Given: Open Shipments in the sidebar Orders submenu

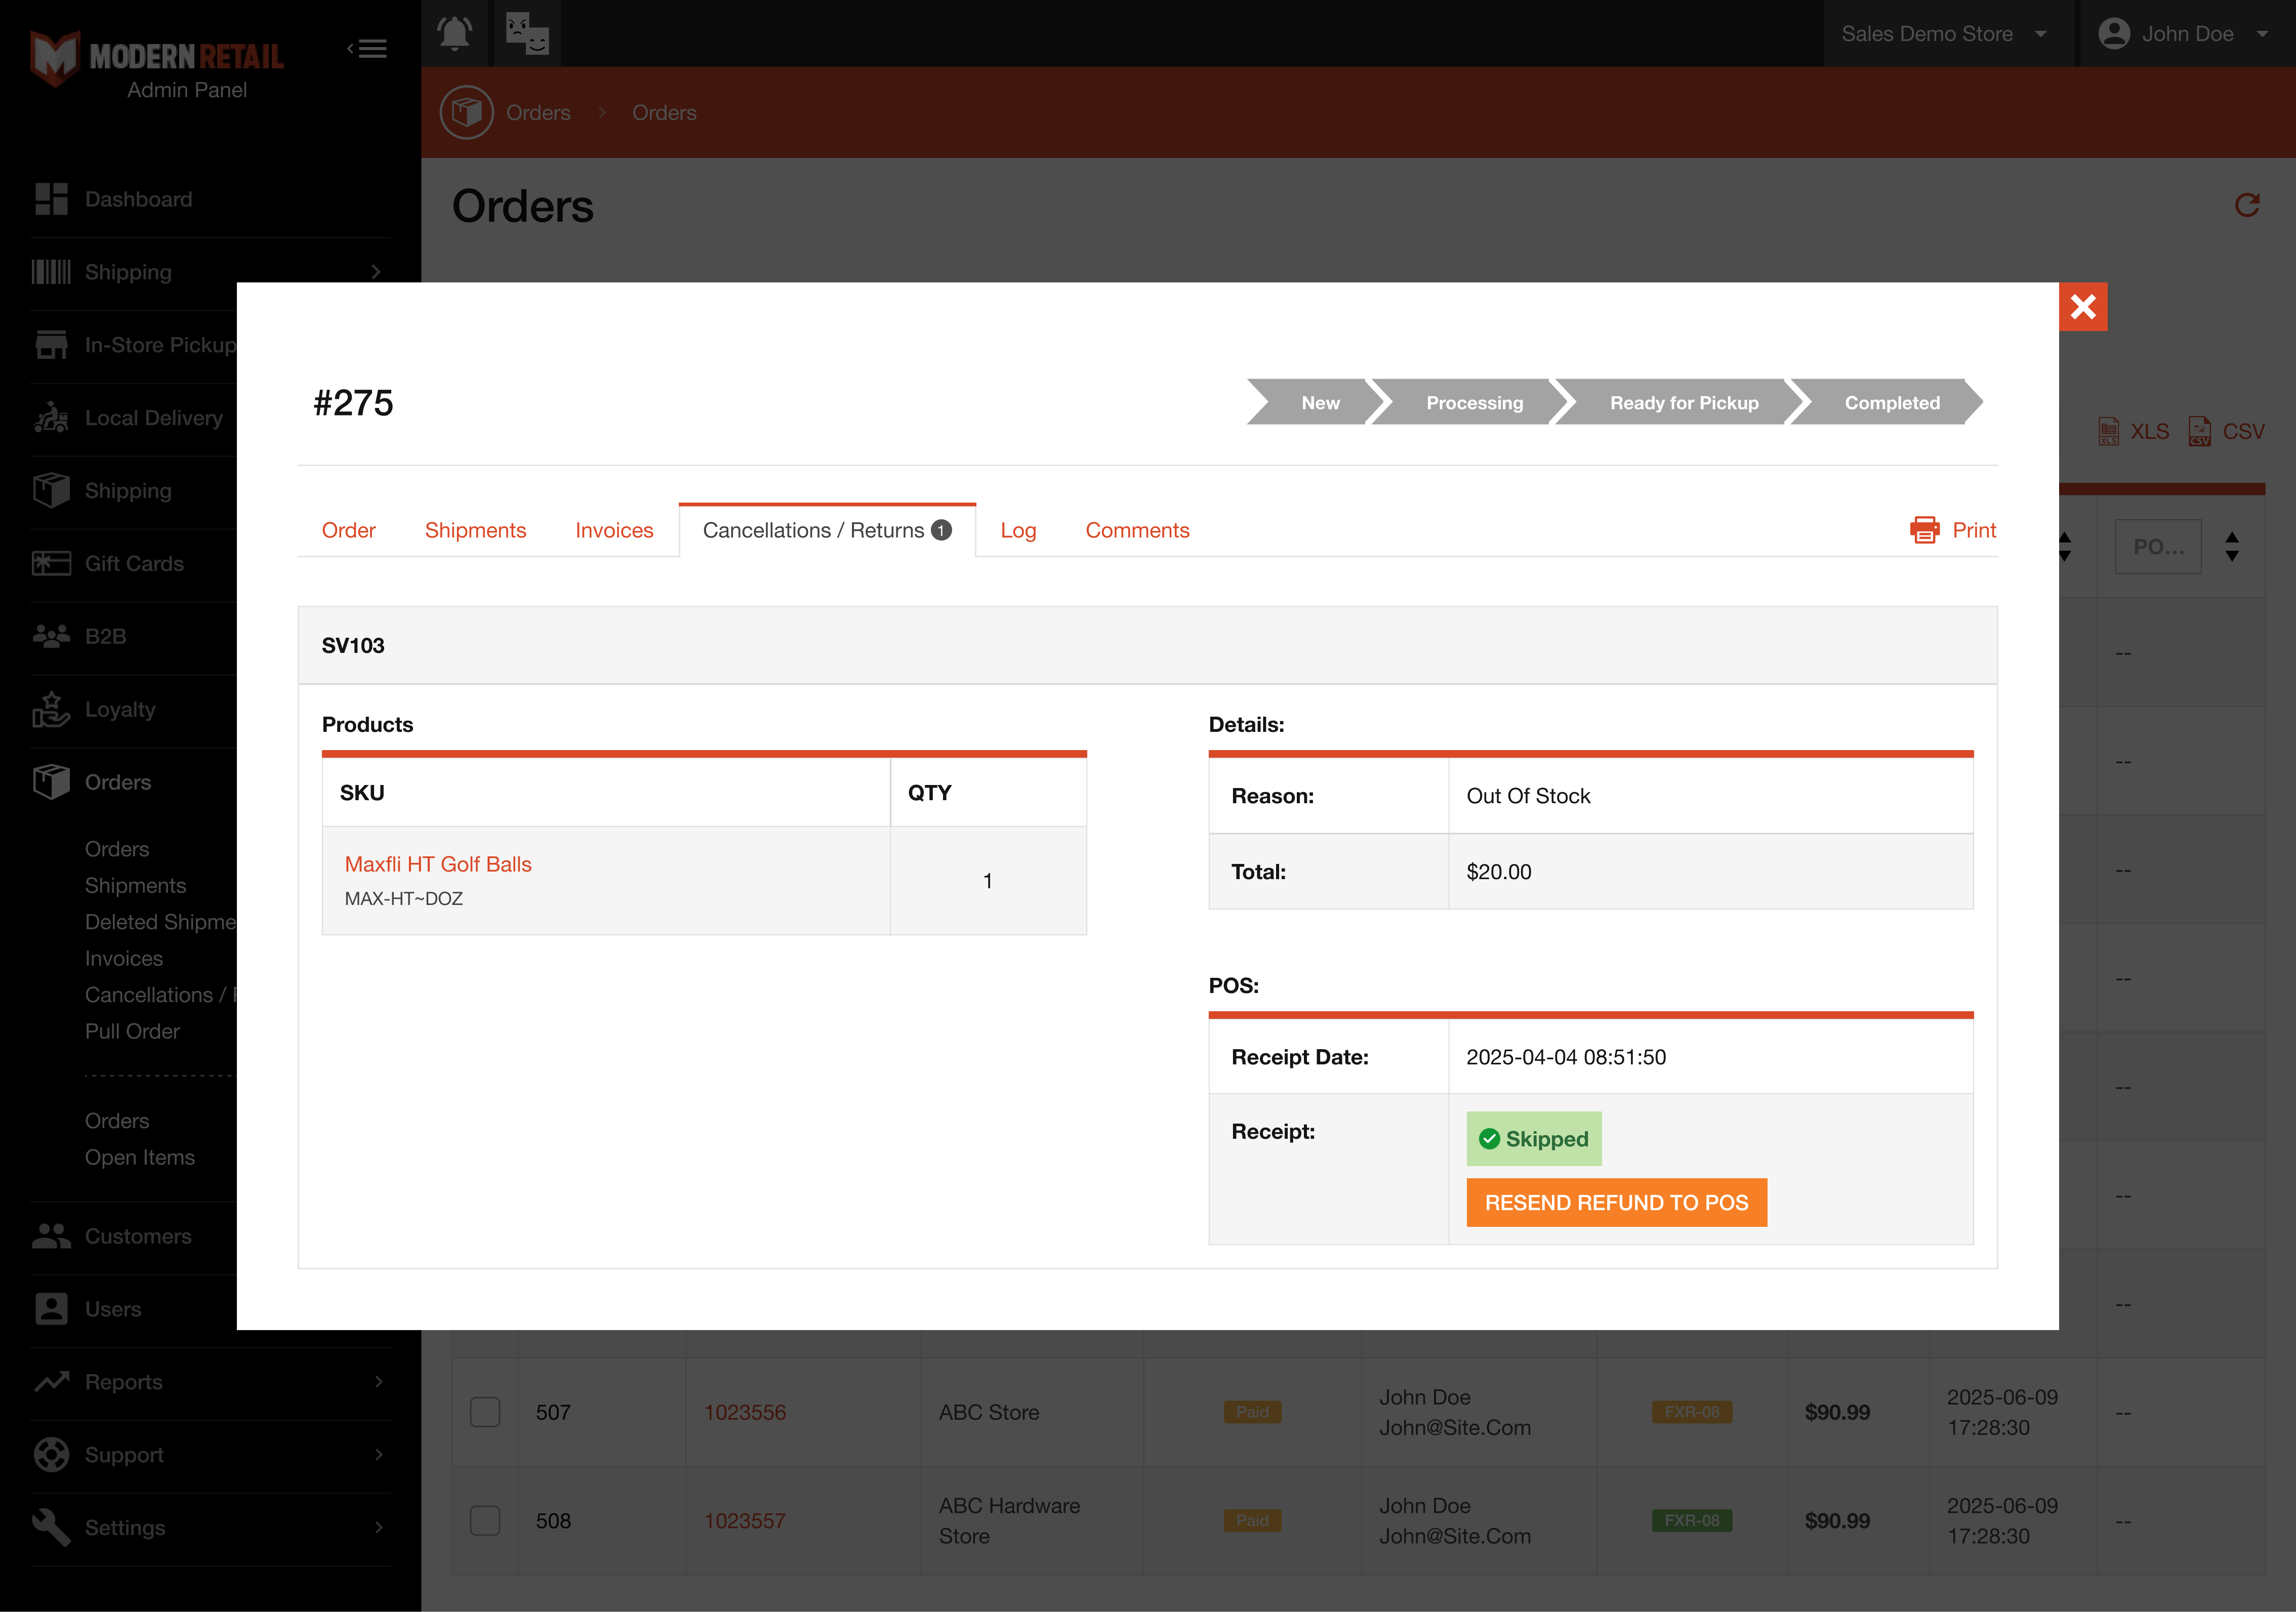Looking at the screenshot, I should click(135, 885).
